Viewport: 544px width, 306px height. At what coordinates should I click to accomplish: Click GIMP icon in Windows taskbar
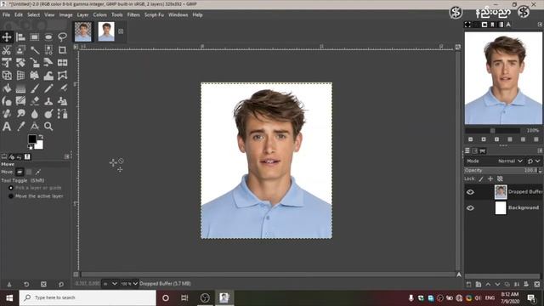tap(224, 297)
